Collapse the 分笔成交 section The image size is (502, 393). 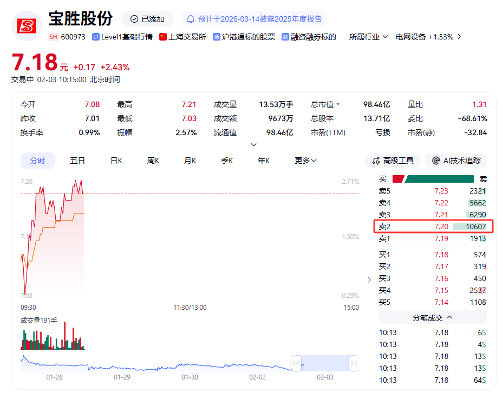click(433, 318)
